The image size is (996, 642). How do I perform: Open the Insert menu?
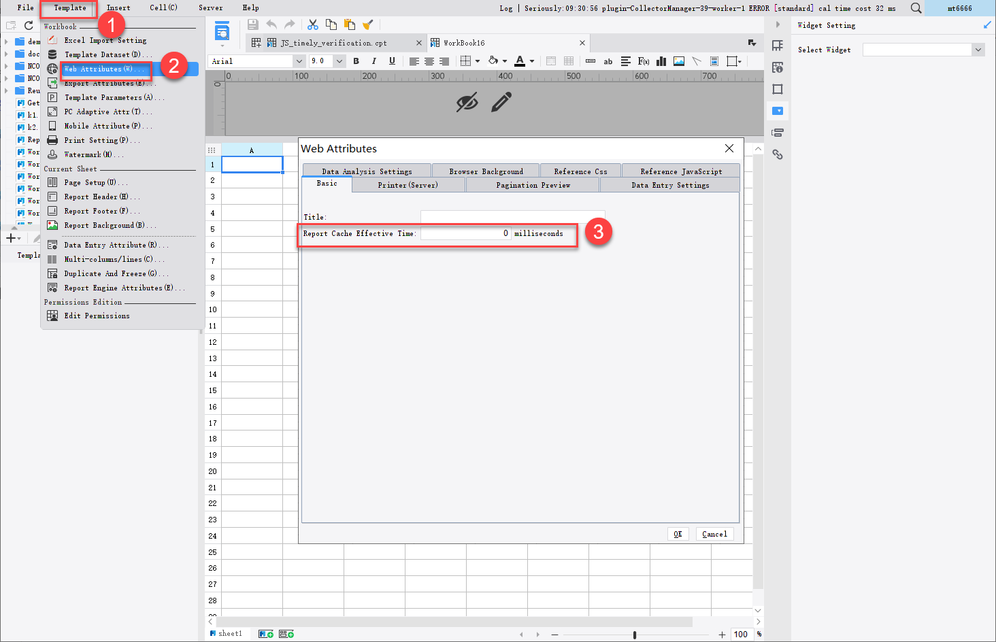[118, 7]
